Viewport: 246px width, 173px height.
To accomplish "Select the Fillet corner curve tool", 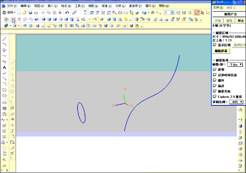I will point(4,84).
